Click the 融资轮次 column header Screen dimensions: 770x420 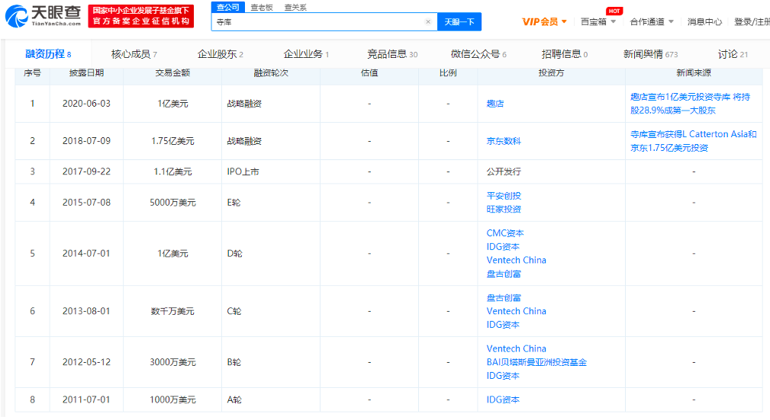click(271, 72)
